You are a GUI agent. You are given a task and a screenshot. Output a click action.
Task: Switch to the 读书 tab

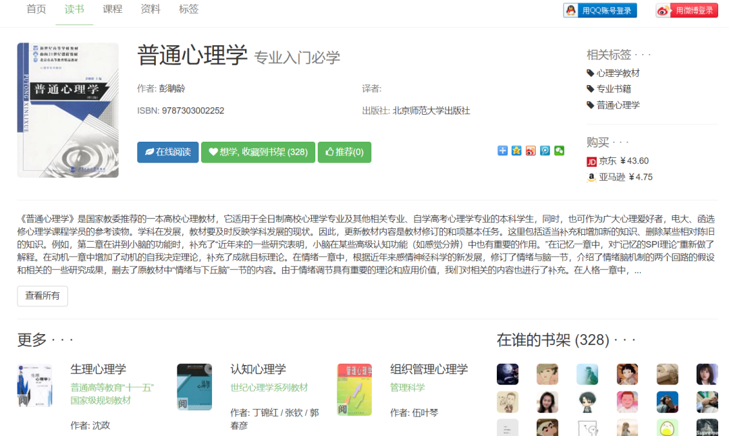pos(74,9)
